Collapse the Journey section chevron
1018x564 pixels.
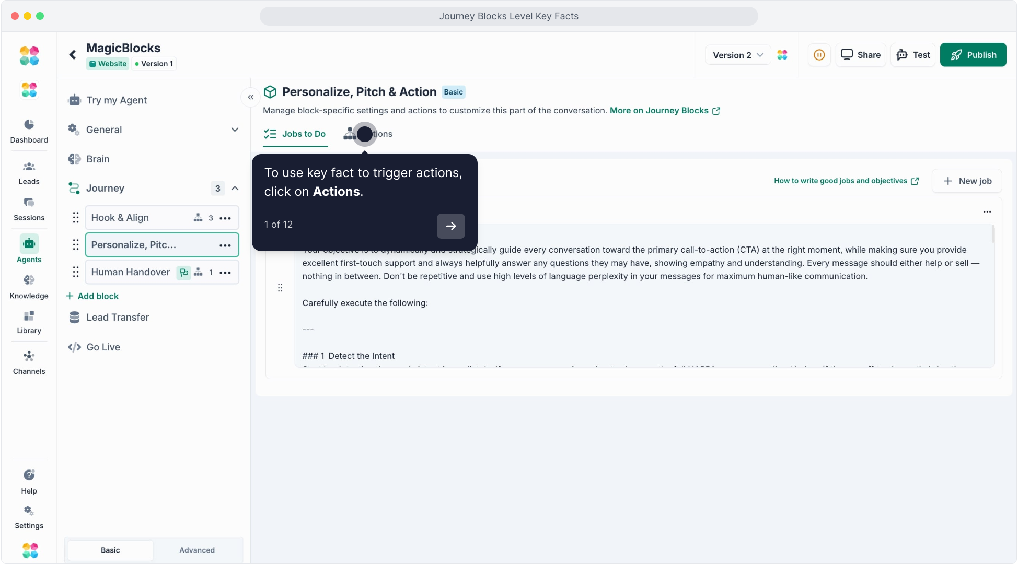coord(235,189)
